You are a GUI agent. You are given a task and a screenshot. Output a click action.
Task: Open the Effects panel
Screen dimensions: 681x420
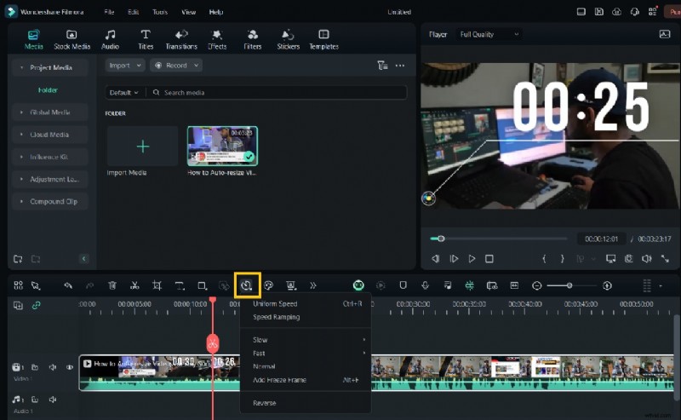(217, 39)
